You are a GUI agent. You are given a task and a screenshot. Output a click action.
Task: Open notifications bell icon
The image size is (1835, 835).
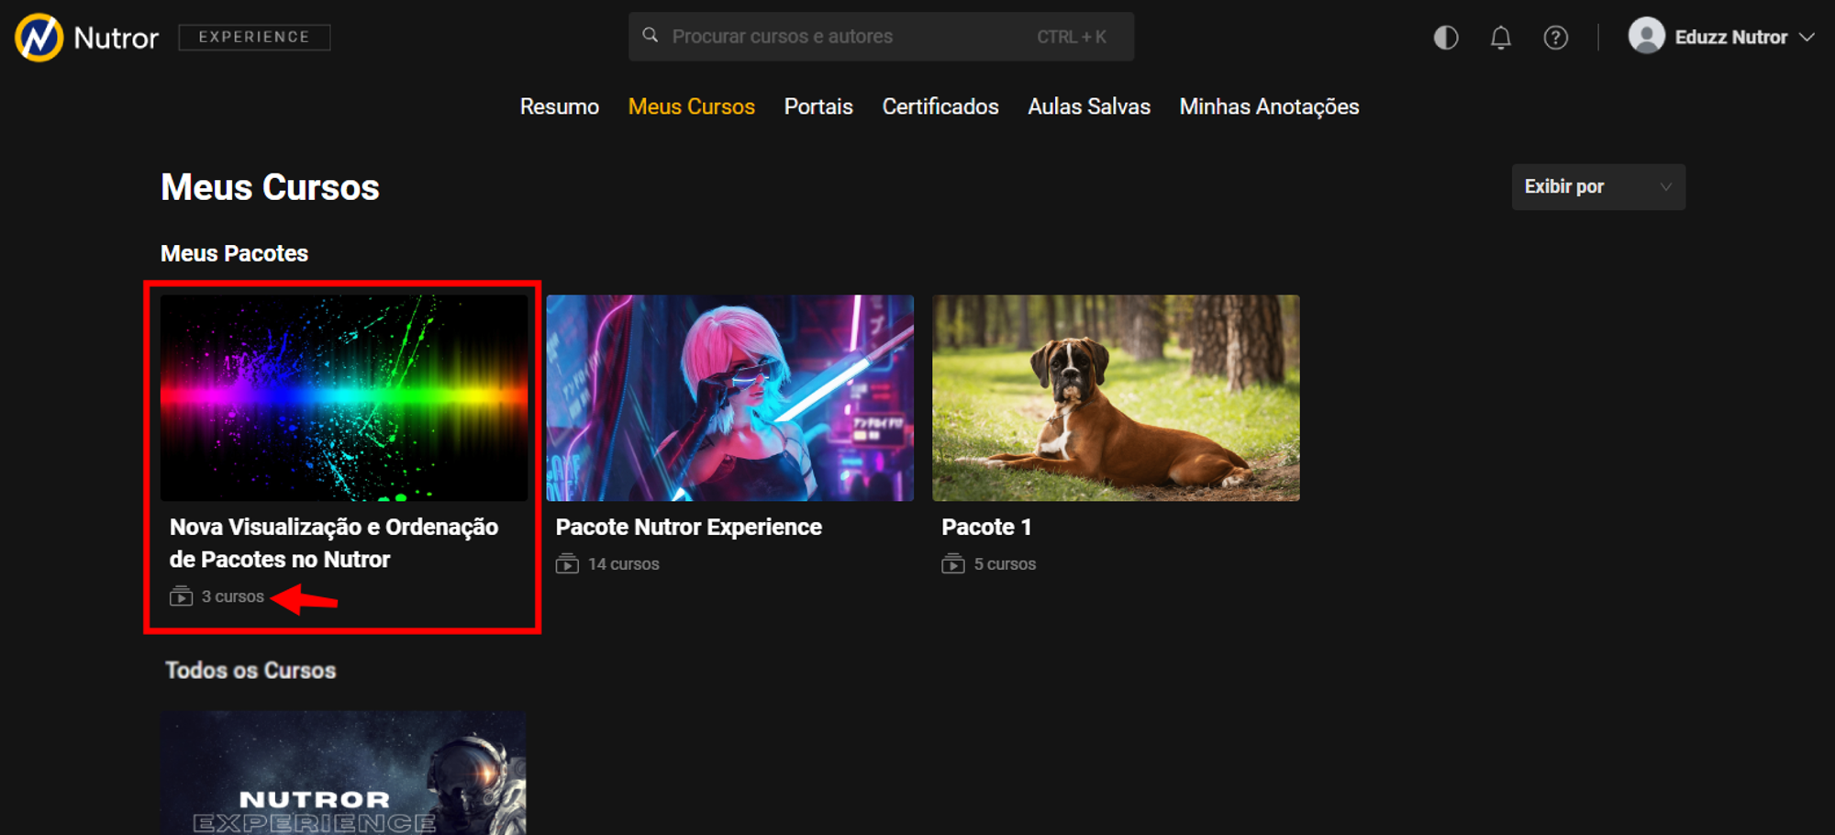click(x=1501, y=38)
